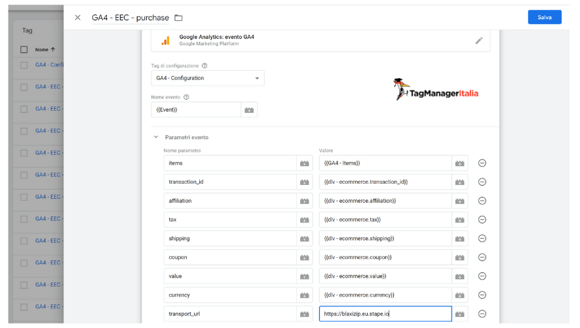The image size is (580, 328).
Task: Sort background Tag list by Nome
Action: (45, 50)
